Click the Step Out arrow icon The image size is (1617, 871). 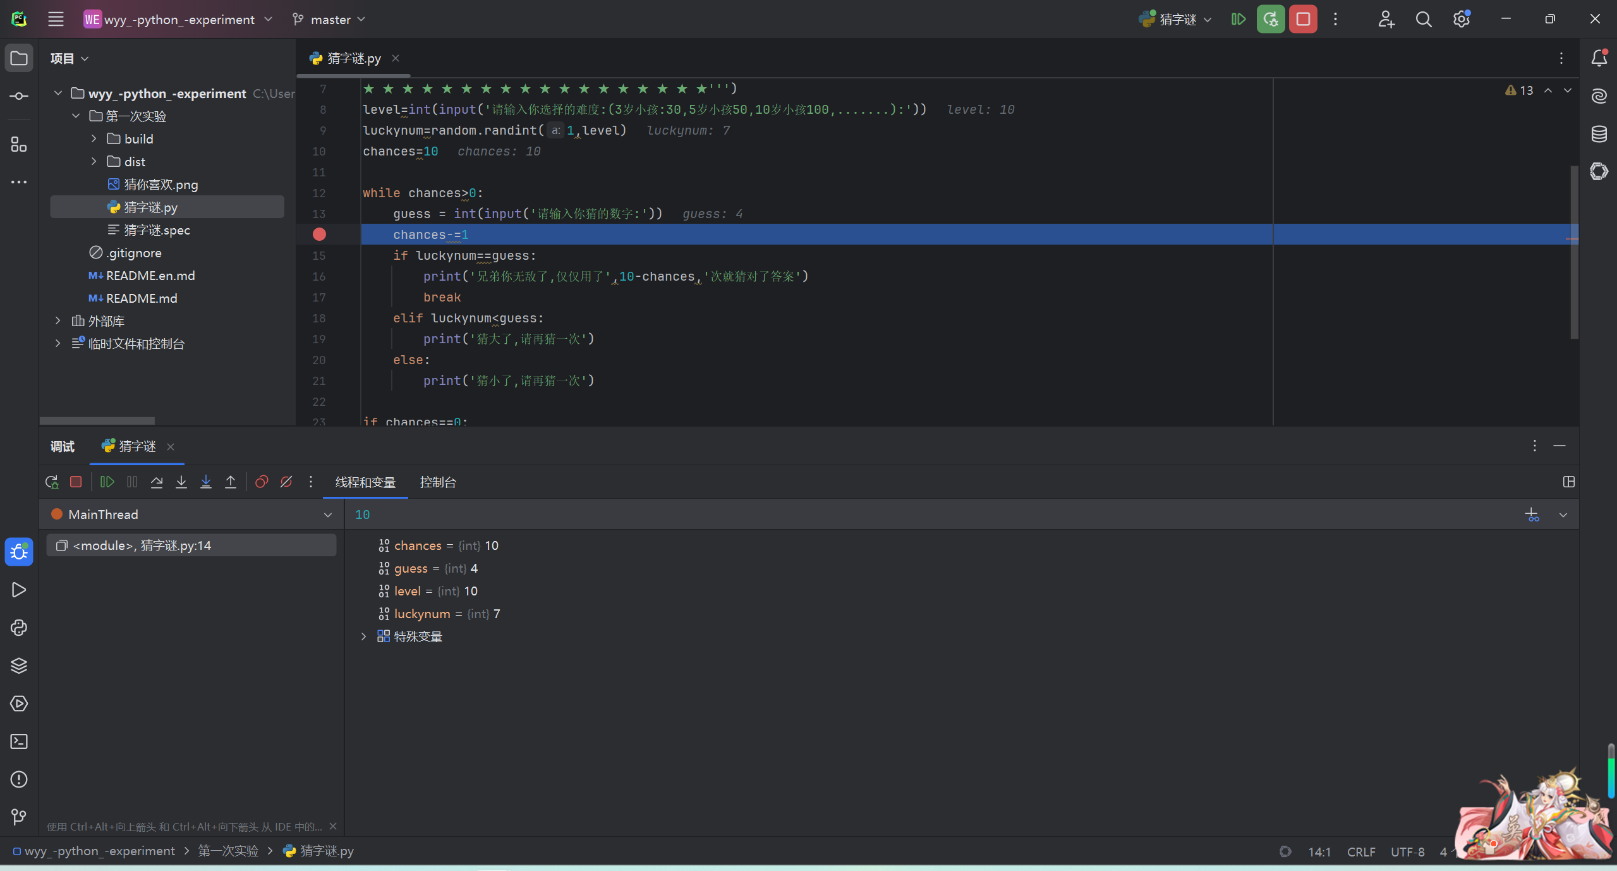click(231, 482)
